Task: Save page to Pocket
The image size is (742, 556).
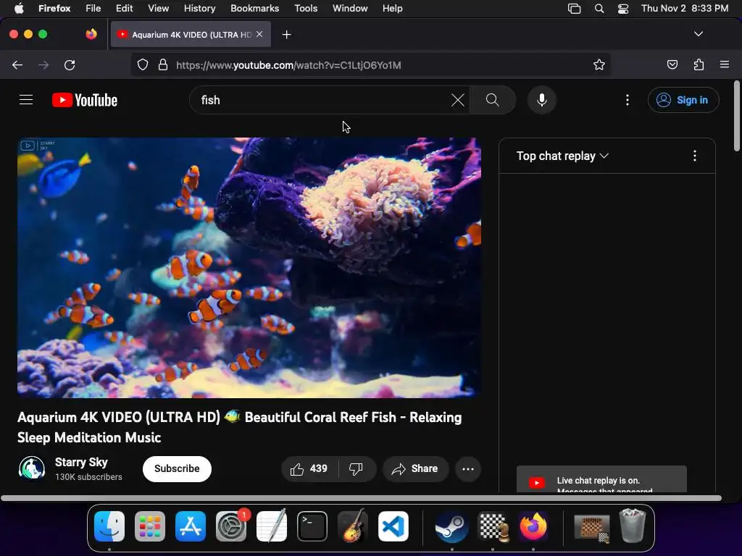Action: (672, 64)
